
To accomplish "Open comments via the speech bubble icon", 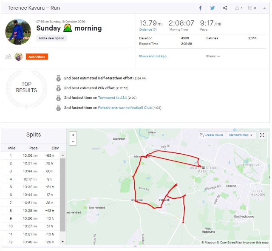I will coord(252,8).
